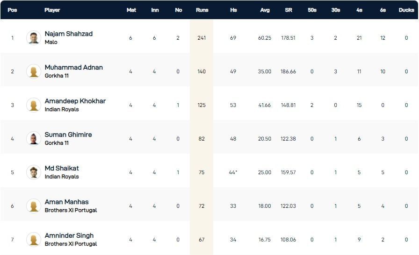Viewport: 419px width, 255px height.
Task: Click Aman Manhas's avatar icon
Action: (x=34, y=206)
